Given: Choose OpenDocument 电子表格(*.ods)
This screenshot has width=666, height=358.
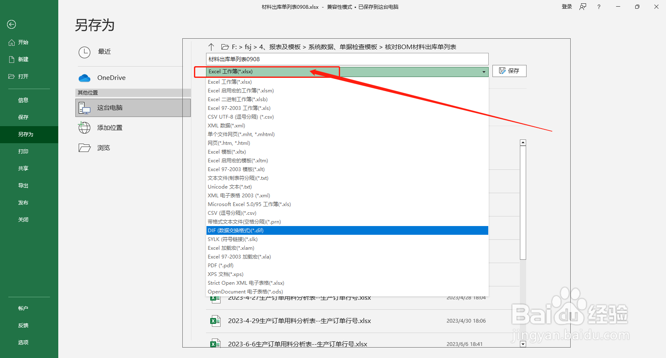Looking at the screenshot, I should (x=347, y=292).
